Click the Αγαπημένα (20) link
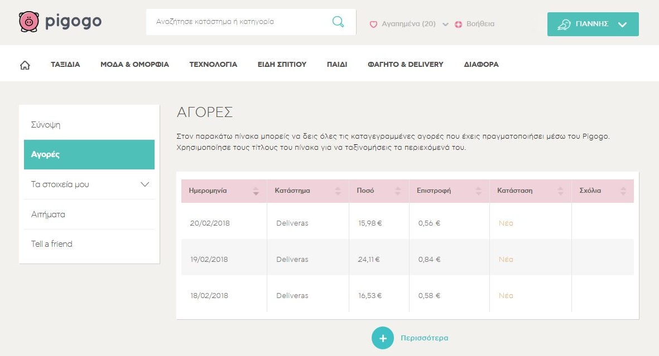659x356 pixels. pyautogui.click(x=408, y=24)
